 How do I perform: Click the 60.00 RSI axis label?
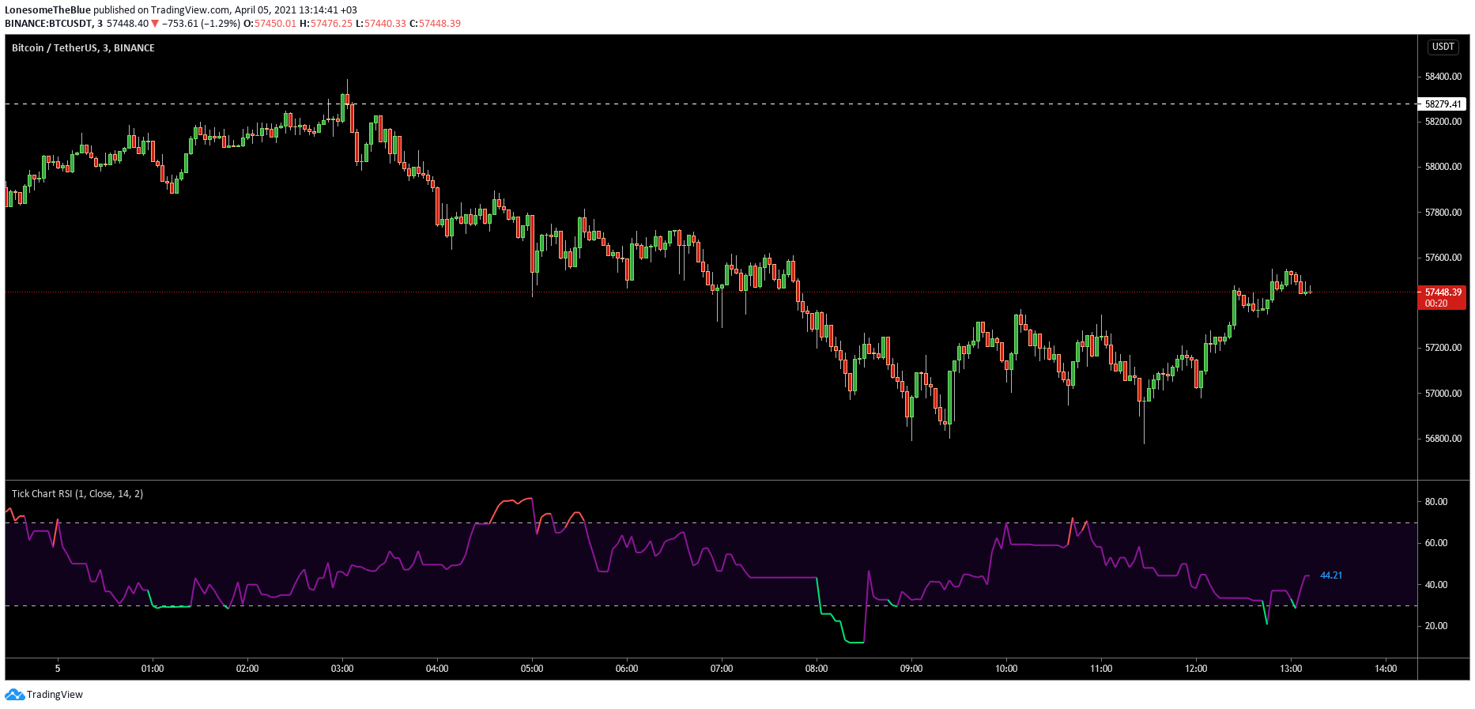pyautogui.click(x=1436, y=543)
